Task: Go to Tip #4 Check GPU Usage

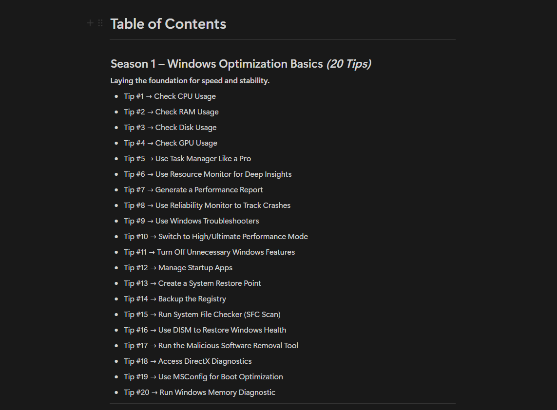Action: click(x=171, y=143)
